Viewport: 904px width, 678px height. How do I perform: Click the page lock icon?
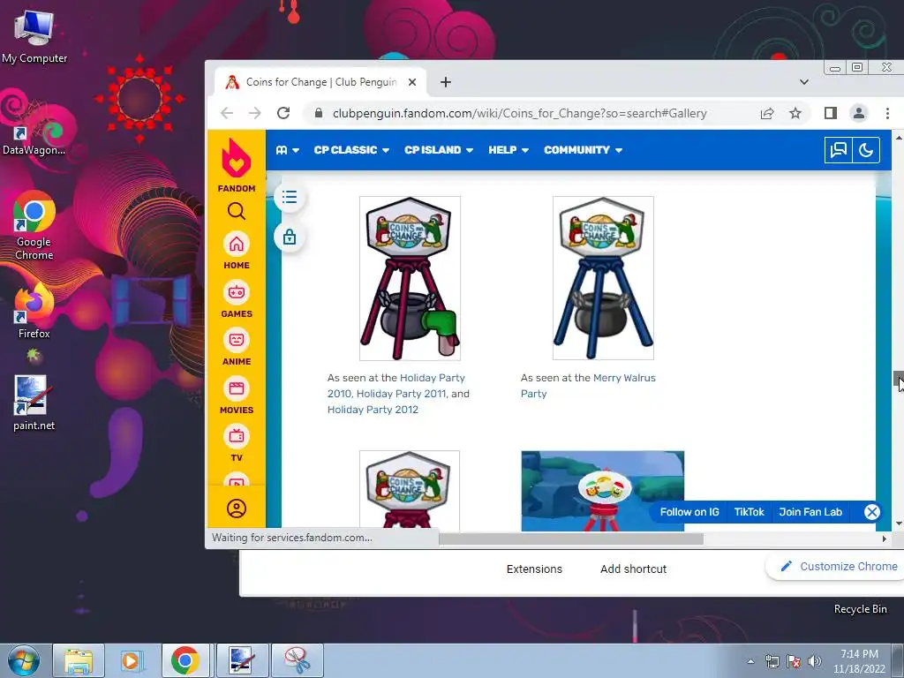click(x=290, y=237)
